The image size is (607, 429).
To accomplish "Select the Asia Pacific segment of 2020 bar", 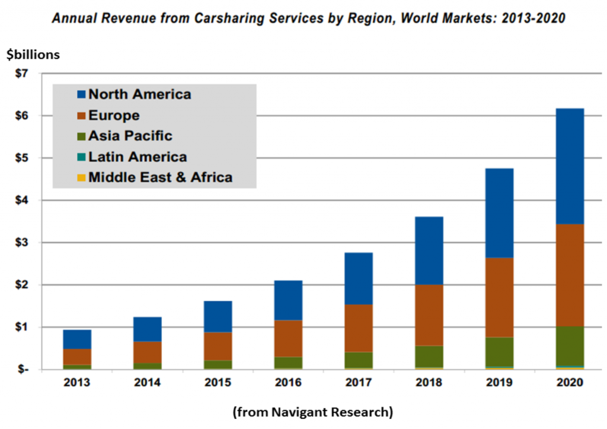I will tap(566, 345).
